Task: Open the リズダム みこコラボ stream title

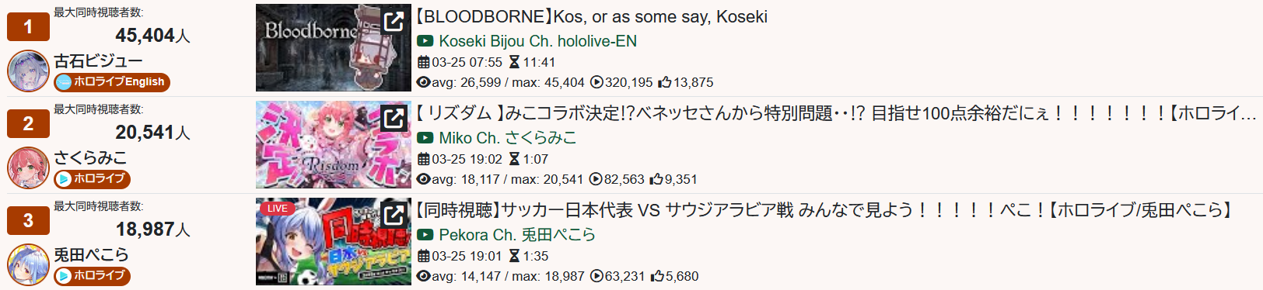Action: (x=836, y=113)
